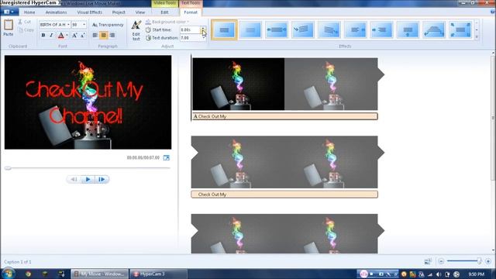
Task: Select the fifth diagonal text effect
Action: pos(329,29)
